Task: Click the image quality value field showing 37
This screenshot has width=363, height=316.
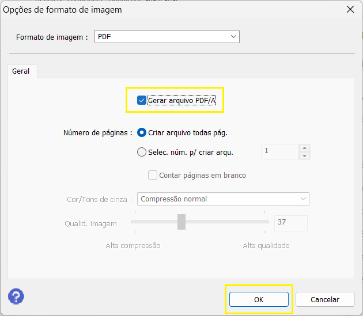Action: click(x=291, y=223)
